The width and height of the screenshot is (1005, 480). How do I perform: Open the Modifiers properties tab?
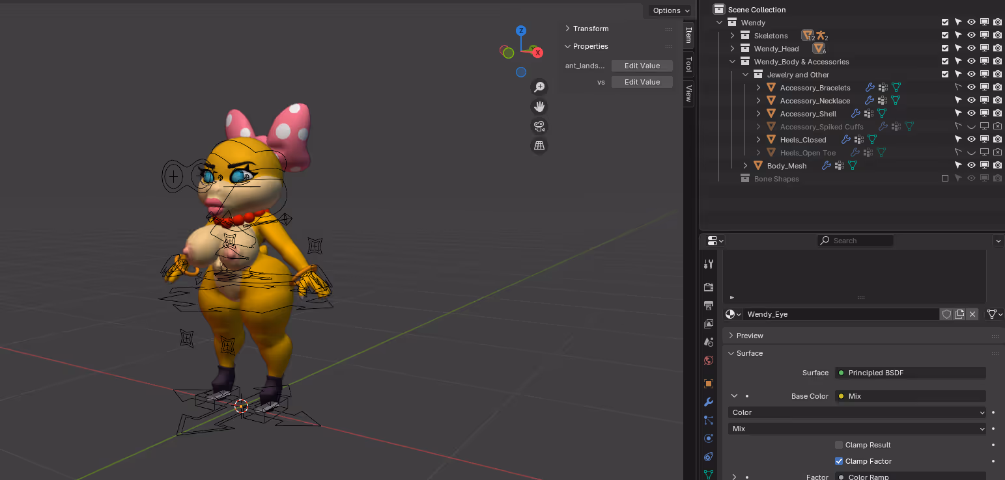click(709, 402)
